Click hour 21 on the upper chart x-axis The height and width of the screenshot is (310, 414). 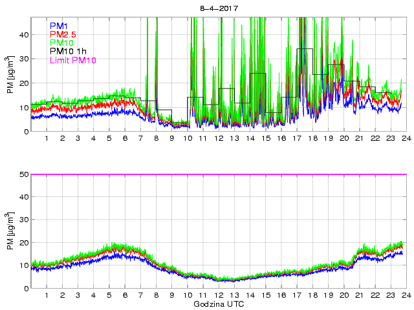tap(360, 139)
